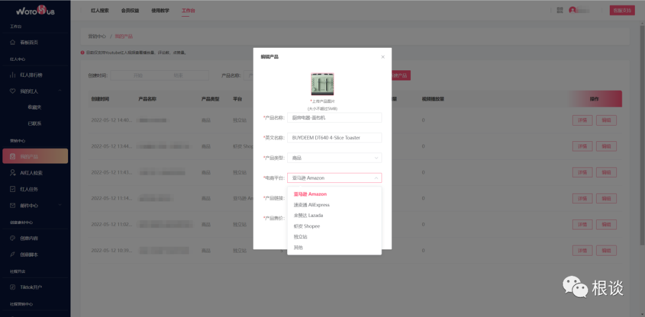This screenshot has height=317, width=645.
Task: Collapse the 电商平台 dropdown arrow
Action: pos(376,178)
